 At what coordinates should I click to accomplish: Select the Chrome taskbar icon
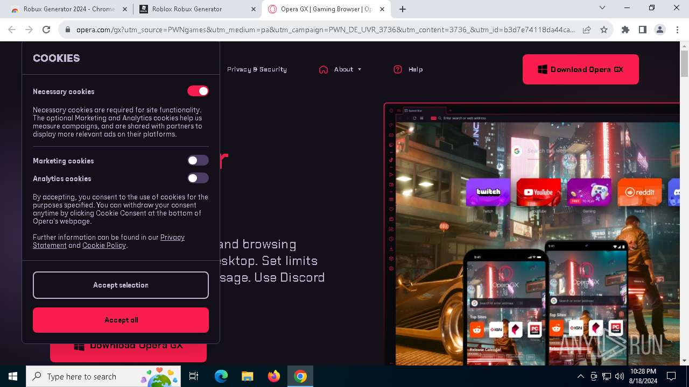click(300, 376)
